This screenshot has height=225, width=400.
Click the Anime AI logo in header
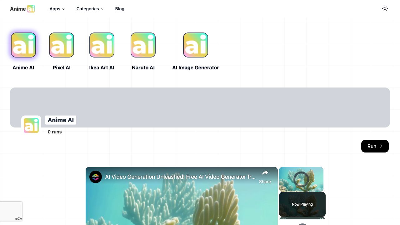pyautogui.click(x=22, y=9)
